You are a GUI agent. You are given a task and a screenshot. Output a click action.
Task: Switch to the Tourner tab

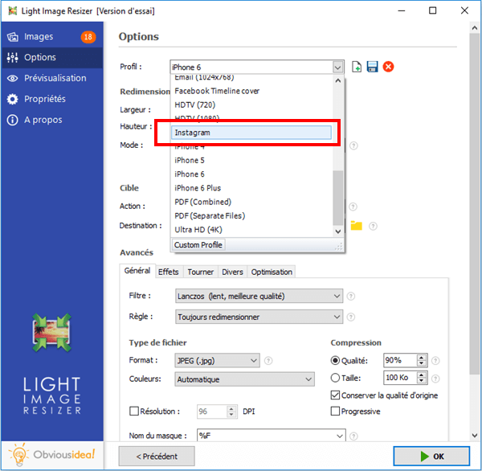click(x=200, y=272)
